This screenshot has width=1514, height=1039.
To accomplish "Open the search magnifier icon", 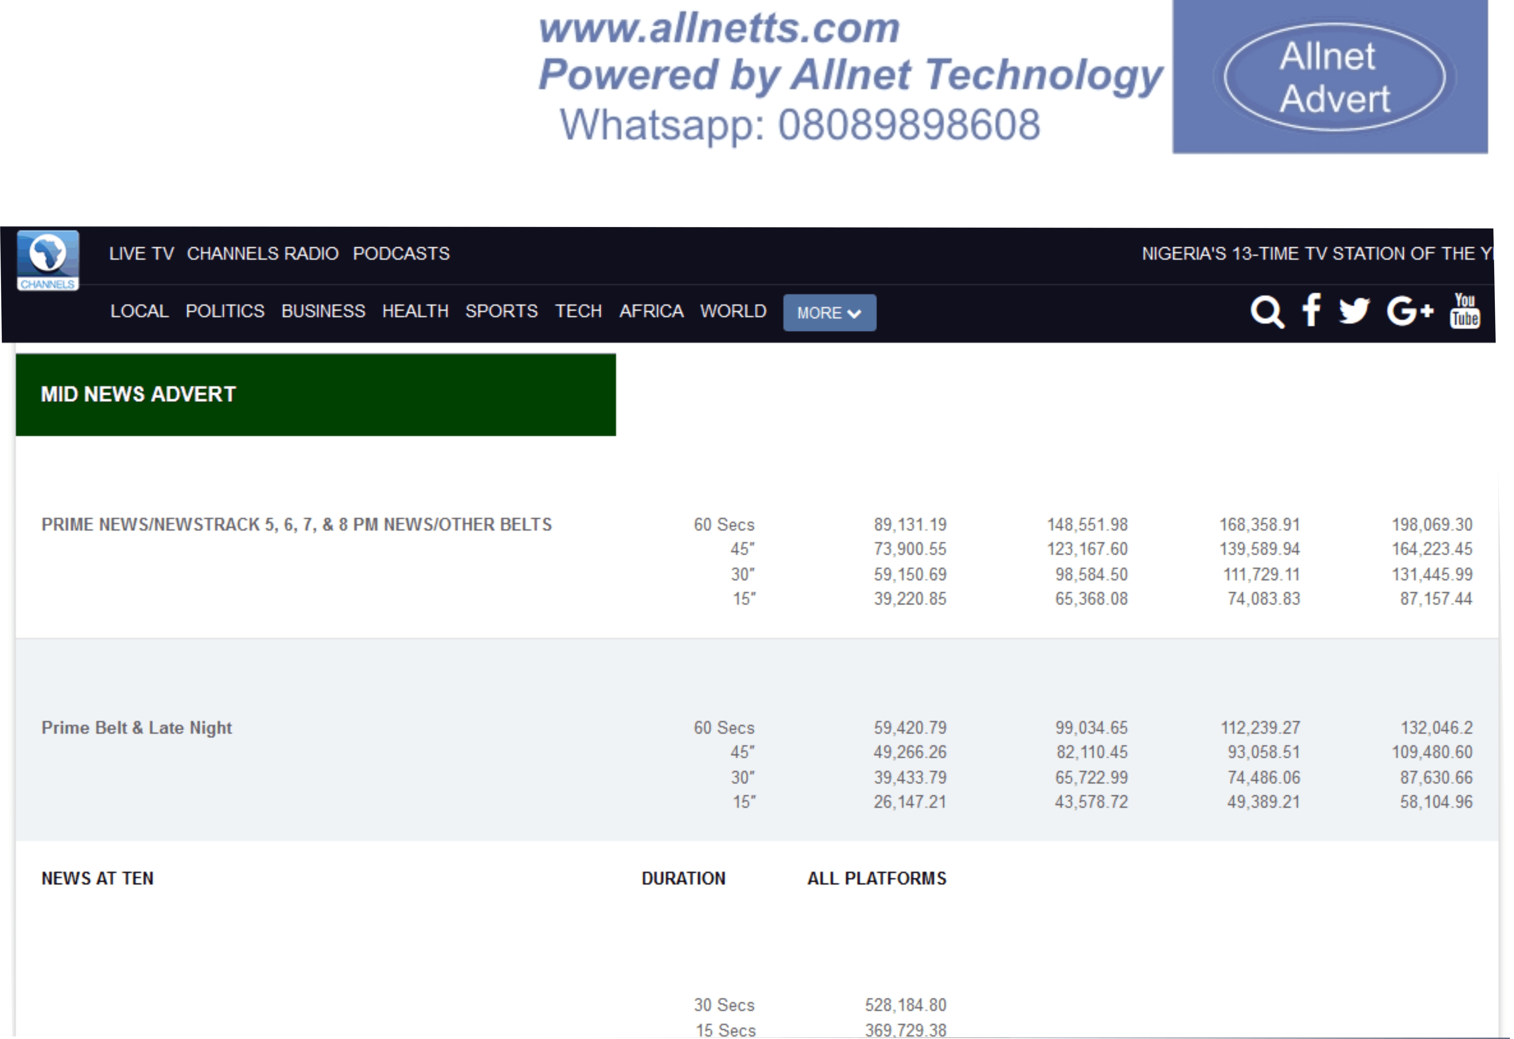I will pyautogui.click(x=1266, y=312).
